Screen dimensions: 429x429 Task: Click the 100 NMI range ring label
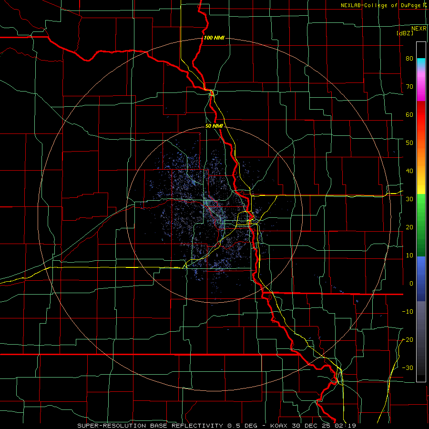tap(214, 38)
